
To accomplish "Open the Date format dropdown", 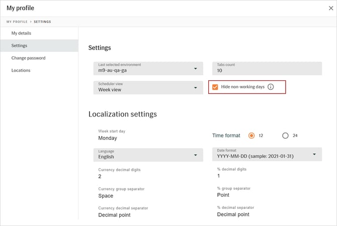I will click(267, 154).
